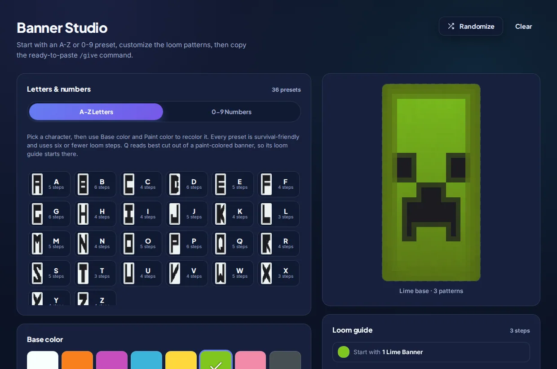Screen dimensions: 557x369
Task: Pick the light blue base color swatch
Action: [146, 360]
